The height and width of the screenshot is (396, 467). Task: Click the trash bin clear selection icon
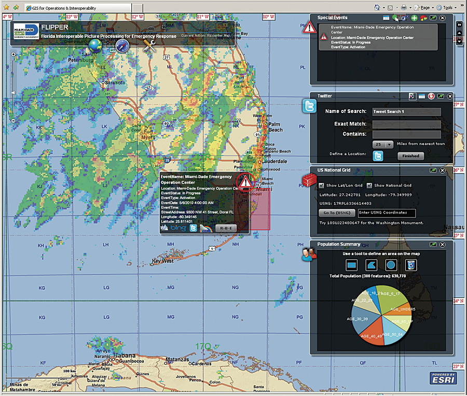411,265
